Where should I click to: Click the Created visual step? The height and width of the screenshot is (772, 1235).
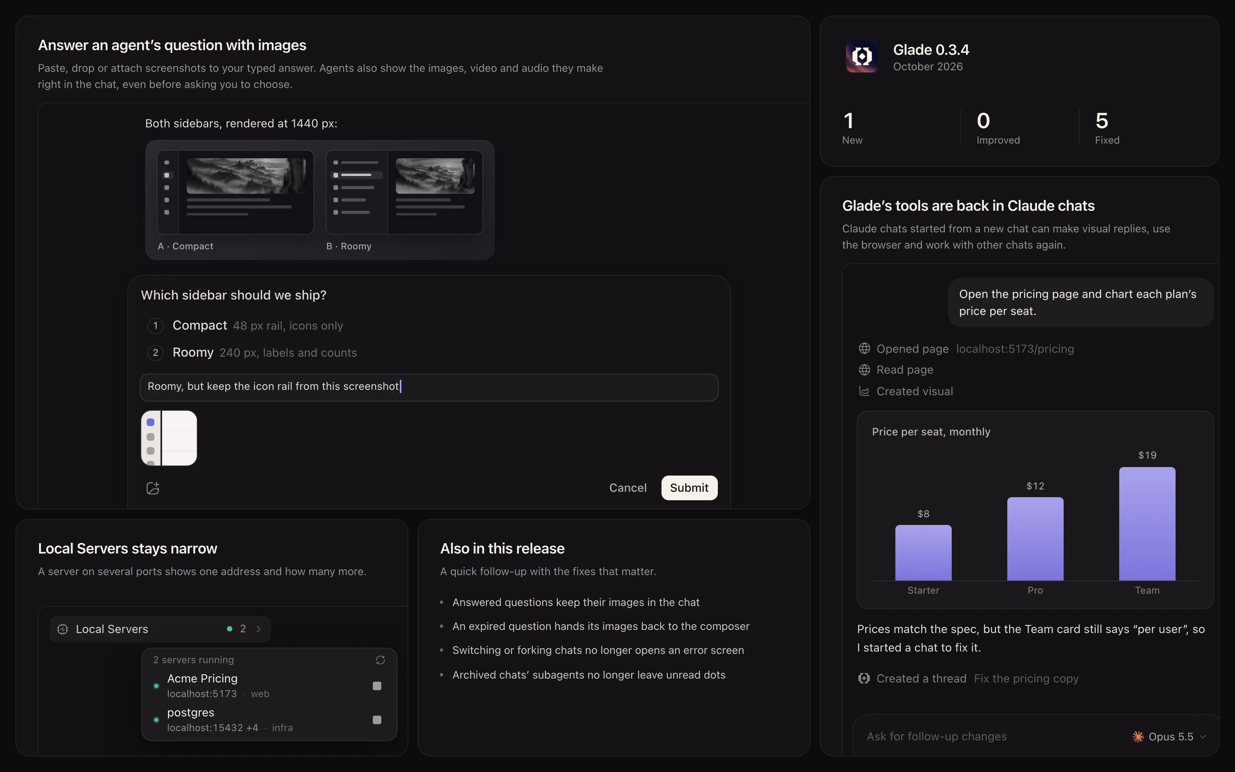click(915, 391)
